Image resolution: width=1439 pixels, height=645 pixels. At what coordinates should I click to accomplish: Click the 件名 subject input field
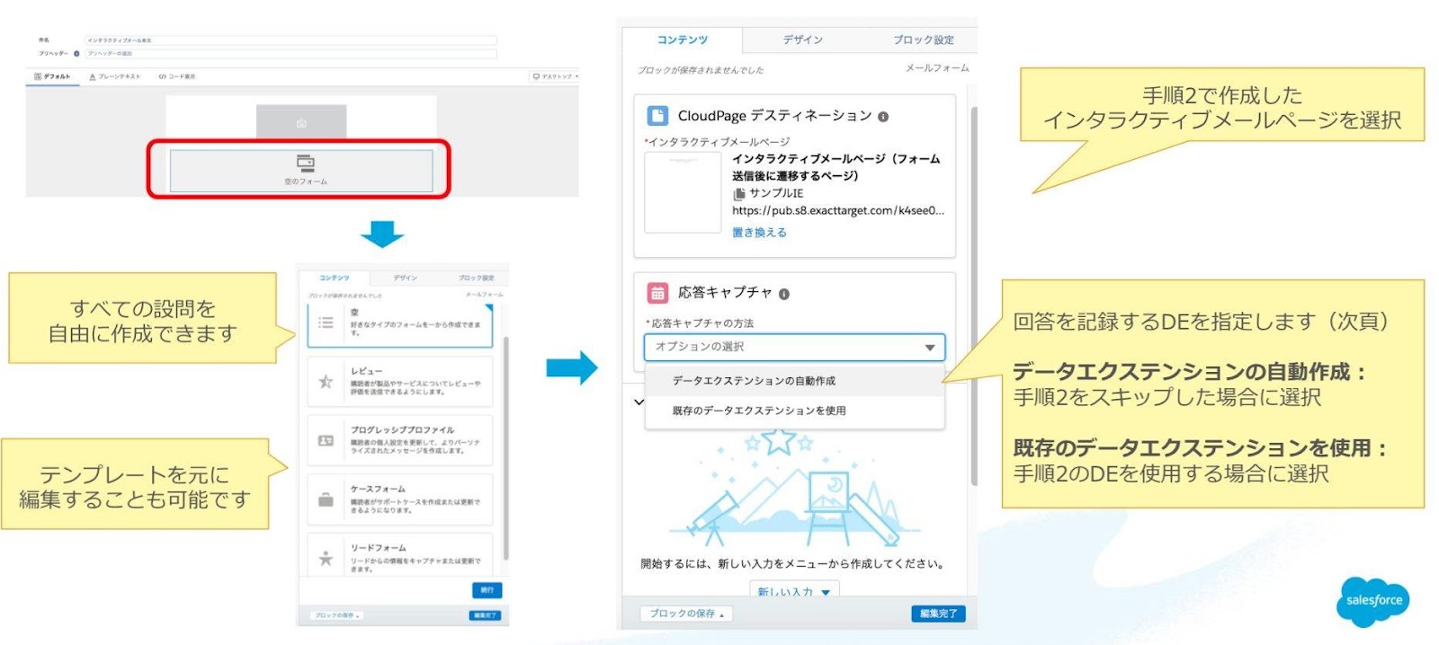(x=290, y=40)
